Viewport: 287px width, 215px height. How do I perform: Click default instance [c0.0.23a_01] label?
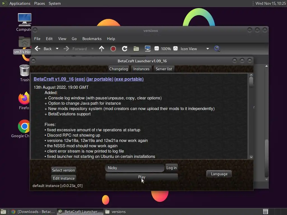[57, 186]
